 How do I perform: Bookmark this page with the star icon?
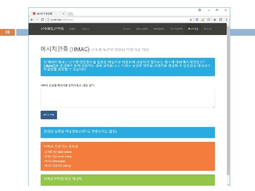(x=191, y=20)
